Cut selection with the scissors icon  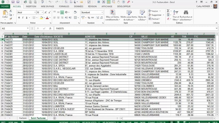click(11, 11)
